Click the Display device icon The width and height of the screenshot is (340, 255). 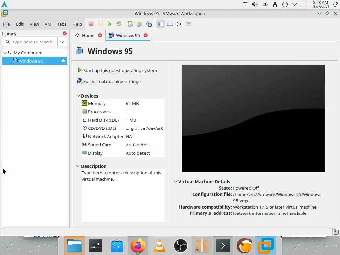tap(85, 153)
